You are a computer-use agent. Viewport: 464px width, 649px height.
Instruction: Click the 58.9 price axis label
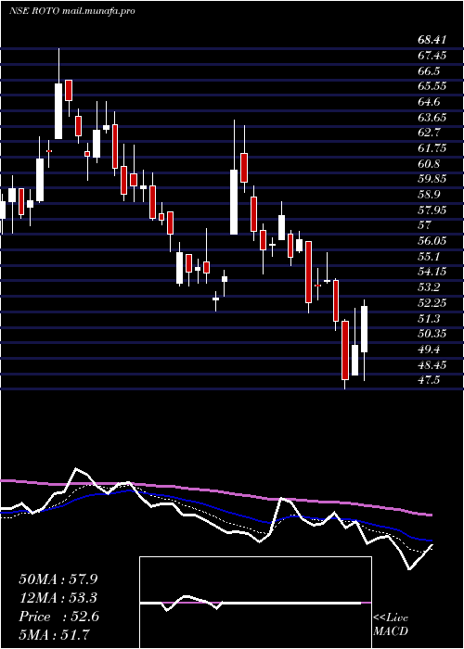point(429,195)
